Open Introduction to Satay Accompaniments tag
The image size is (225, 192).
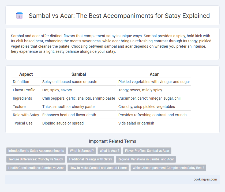pos(36,151)
